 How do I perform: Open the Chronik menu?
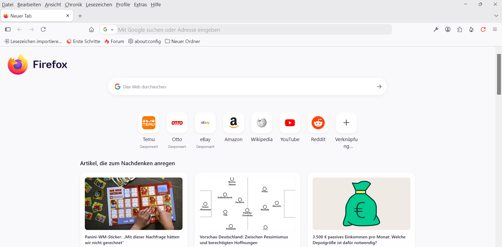click(73, 4)
